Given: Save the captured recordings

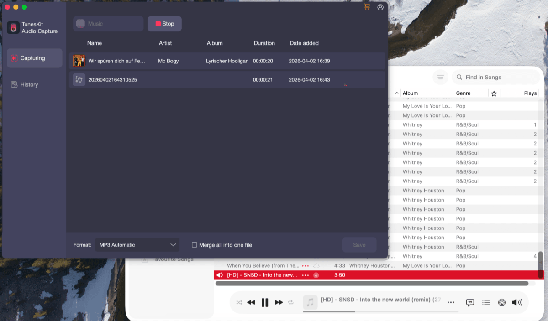Looking at the screenshot, I should click(x=359, y=245).
